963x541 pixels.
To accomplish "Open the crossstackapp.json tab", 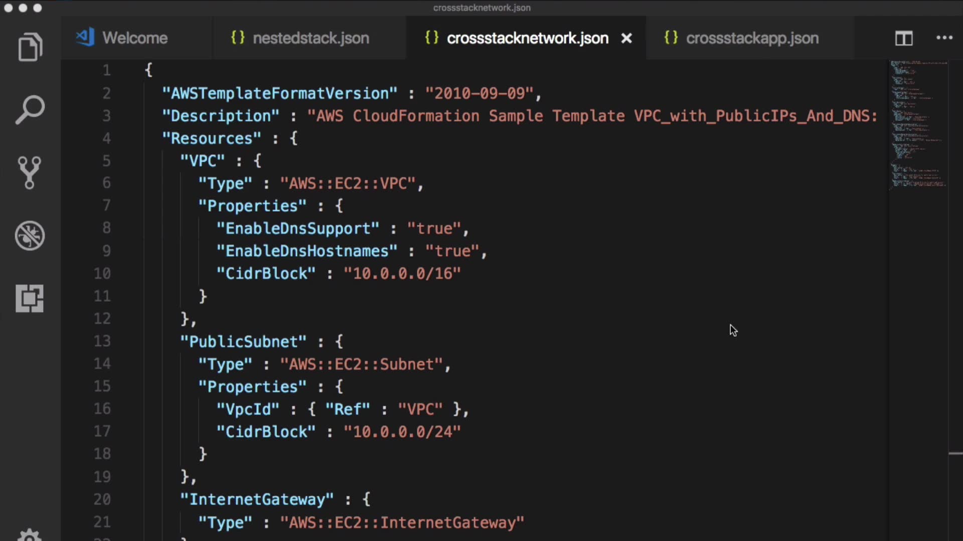I will 752,38.
